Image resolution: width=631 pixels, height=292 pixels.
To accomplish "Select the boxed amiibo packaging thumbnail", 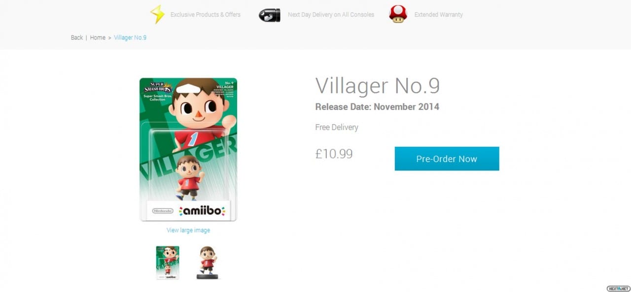I will coord(168,263).
